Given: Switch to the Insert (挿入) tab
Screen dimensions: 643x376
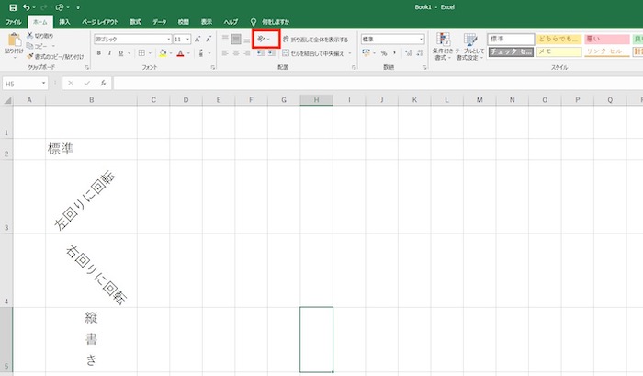Looking at the screenshot, I should point(64,20).
